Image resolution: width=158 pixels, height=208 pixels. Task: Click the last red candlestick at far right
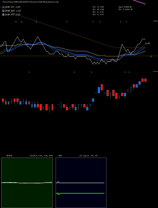coord(145,80)
